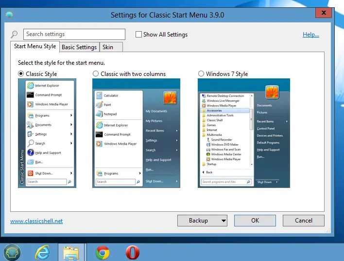This screenshot has width=344, height=261.
Task: Select the Classic Style radio button
Action: (x=21, y=74)
